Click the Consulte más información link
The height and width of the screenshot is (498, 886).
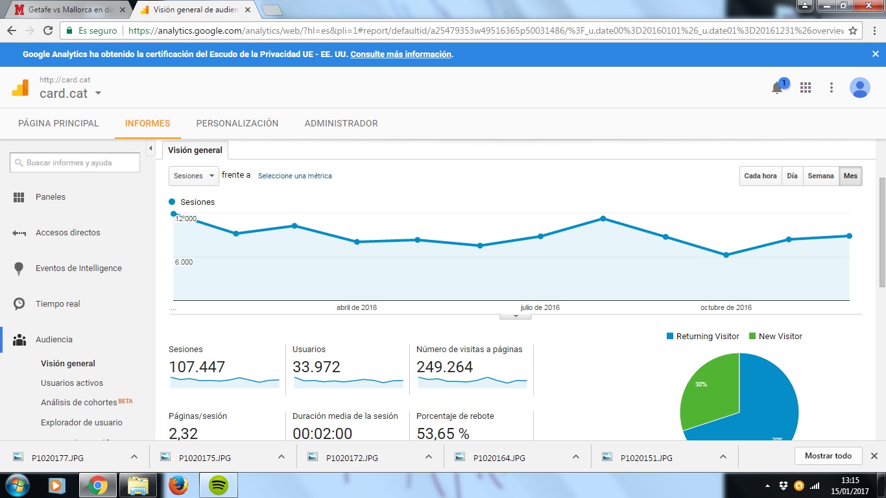coord(401,54)
